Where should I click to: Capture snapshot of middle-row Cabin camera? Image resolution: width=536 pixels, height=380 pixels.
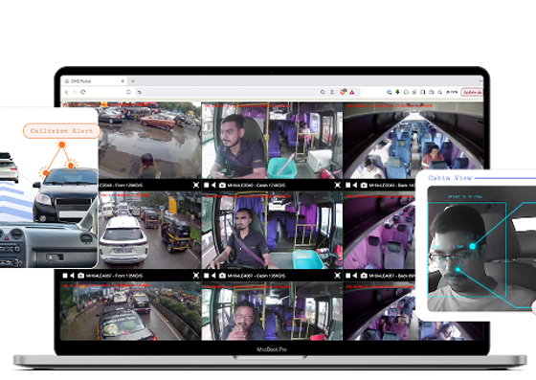pos(222,276)
